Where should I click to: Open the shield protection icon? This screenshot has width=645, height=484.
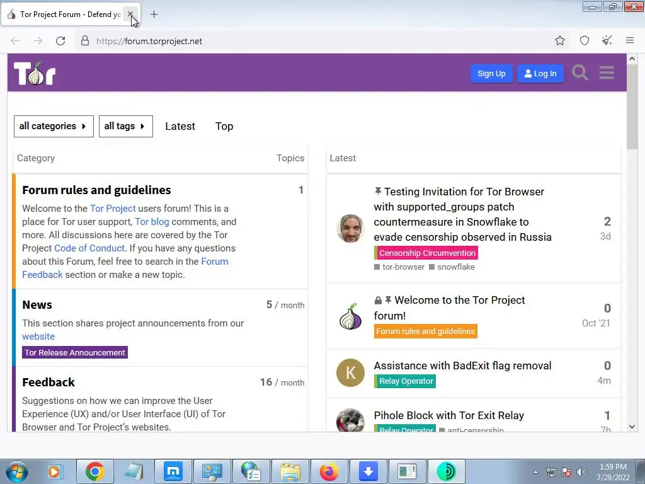coord(584,41)
